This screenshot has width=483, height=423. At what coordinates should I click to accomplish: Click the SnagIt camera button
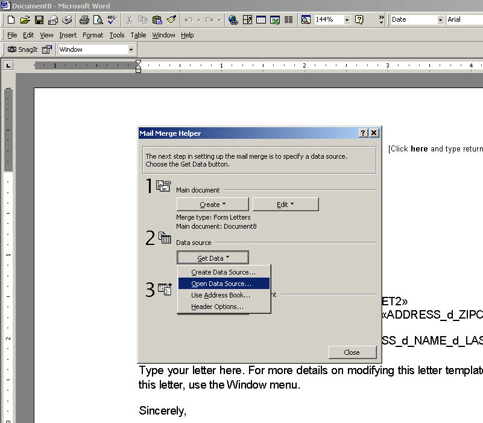point(22,49)
